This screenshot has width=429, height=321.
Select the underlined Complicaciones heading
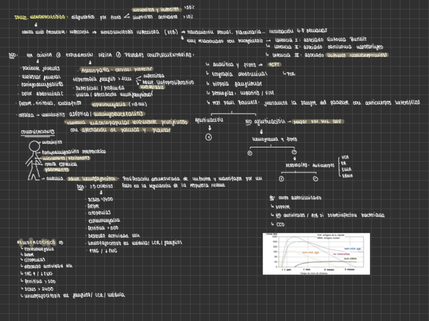38,132
